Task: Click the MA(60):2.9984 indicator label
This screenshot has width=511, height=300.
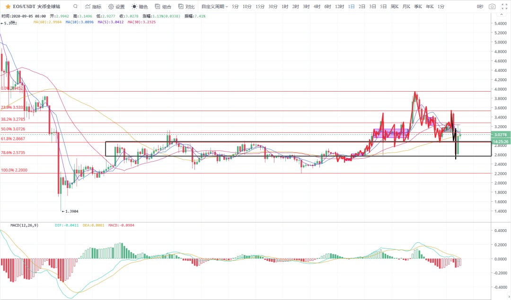Action: pos(48,22)
